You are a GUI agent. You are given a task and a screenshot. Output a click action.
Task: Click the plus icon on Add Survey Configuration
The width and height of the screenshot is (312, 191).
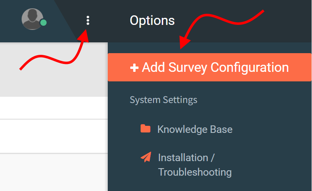click(x=134, y=68)
